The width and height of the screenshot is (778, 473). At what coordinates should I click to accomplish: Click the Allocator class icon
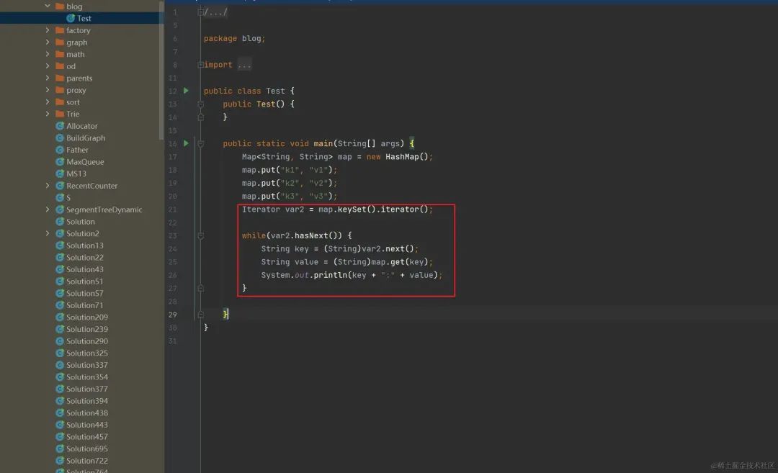[60, 126]
